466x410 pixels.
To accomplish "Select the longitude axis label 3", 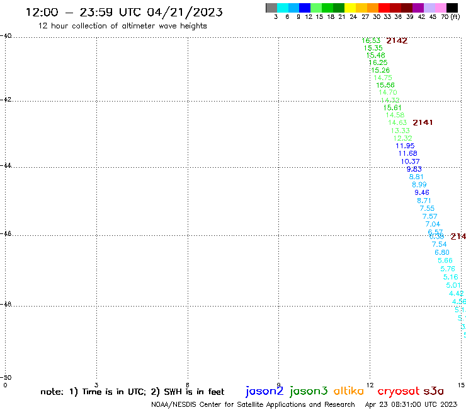I will pos(96,385).
